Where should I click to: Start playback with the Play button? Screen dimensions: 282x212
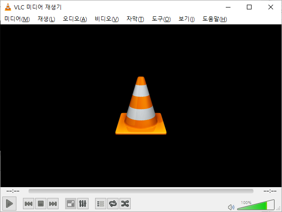coord(9,204)
